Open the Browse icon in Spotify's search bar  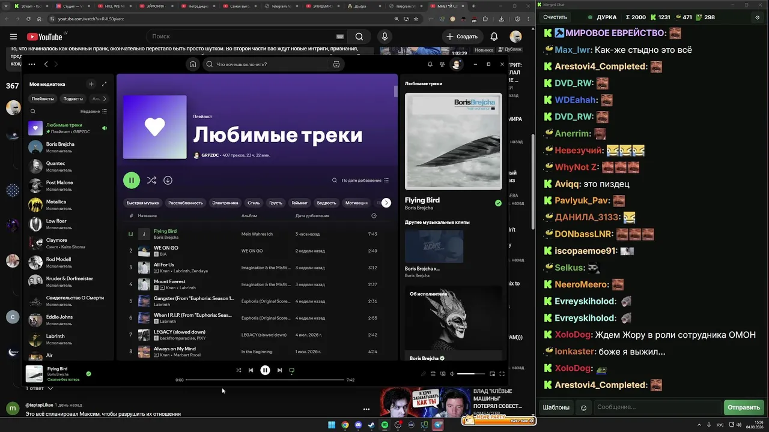336,64
